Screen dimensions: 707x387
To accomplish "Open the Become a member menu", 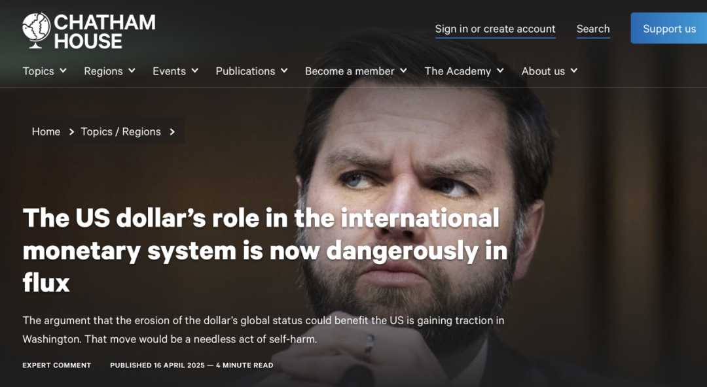I will click(x=350, y=71).
